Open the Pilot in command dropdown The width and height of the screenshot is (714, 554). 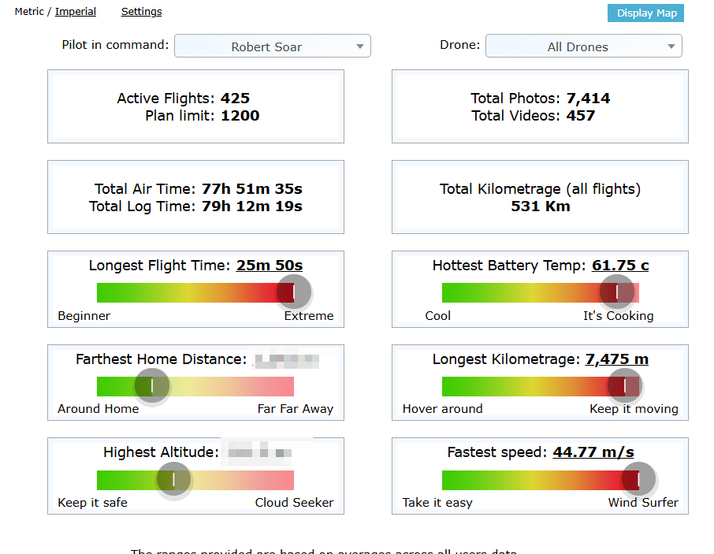pyautogui.click(x=272, y=46)
